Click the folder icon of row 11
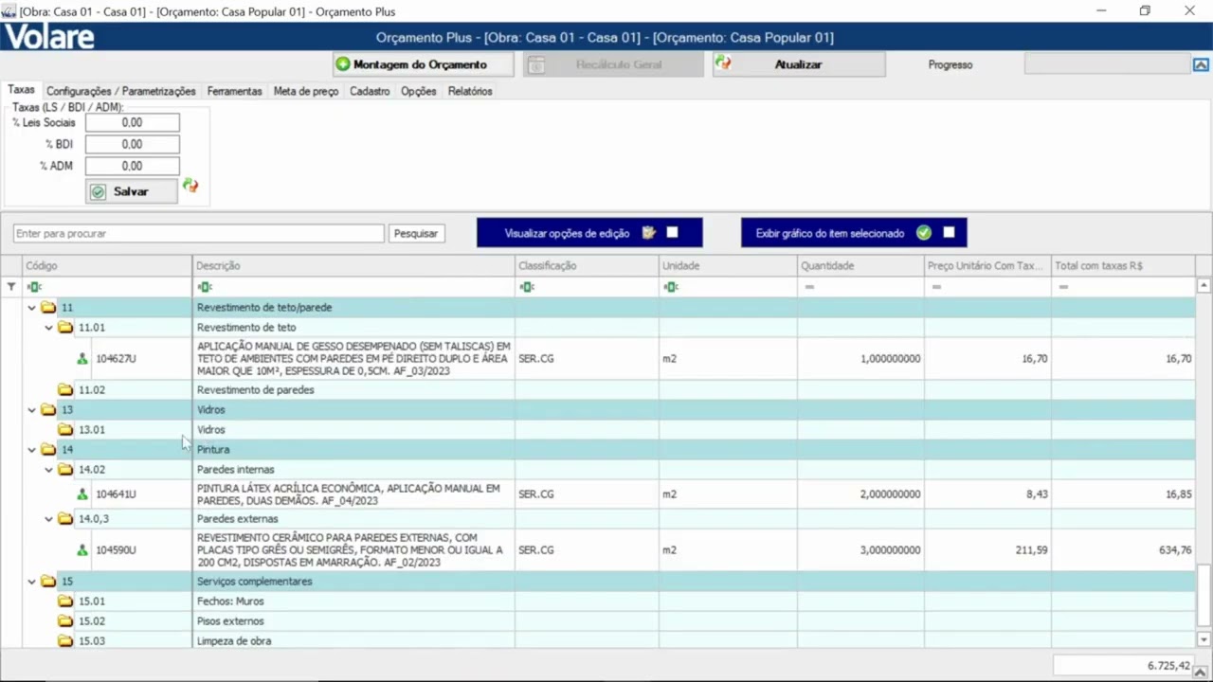The width and height of the screenshot is (1213, 682). point(48,307)
